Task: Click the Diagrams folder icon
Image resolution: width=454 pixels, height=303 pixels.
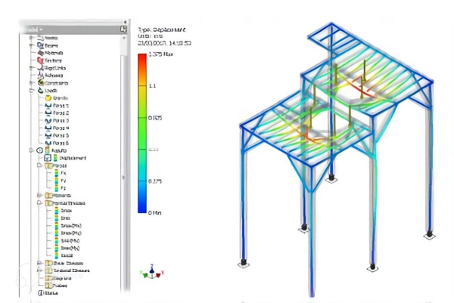Action: (48, 278)
